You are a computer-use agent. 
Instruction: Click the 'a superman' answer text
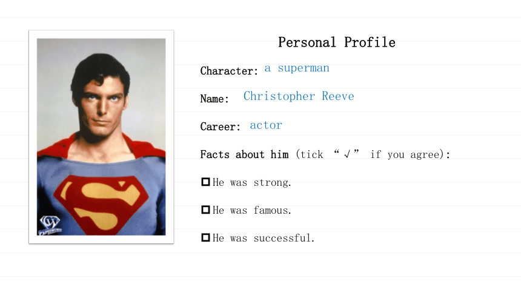pos(297,68)
